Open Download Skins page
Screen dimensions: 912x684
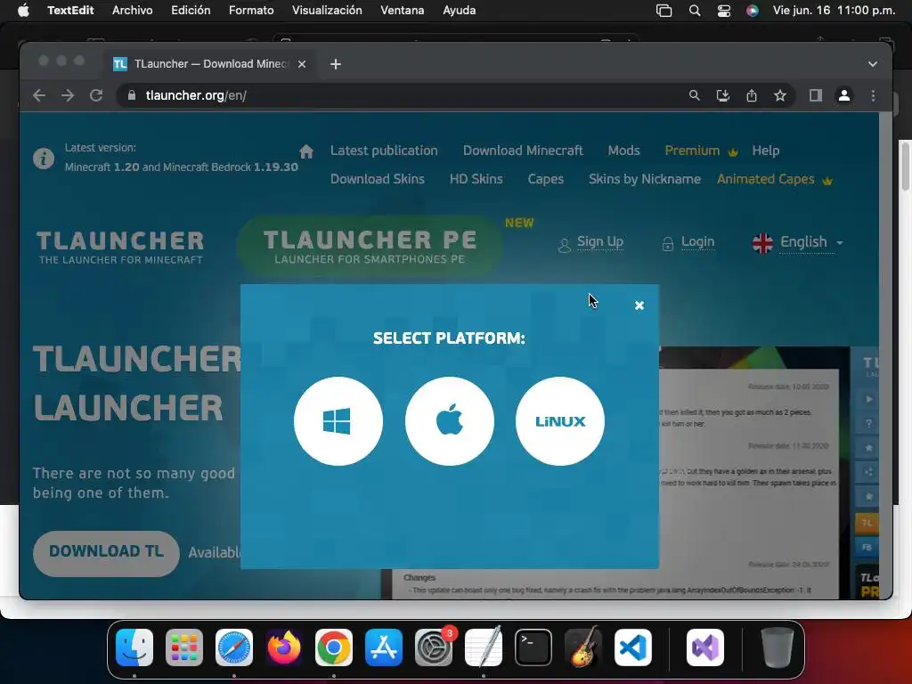pos(378,179)
